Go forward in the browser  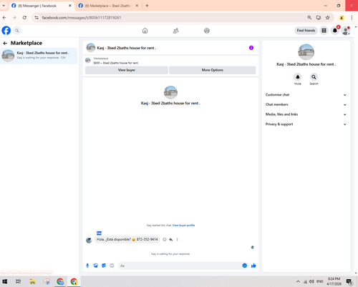tap(14, 18)
